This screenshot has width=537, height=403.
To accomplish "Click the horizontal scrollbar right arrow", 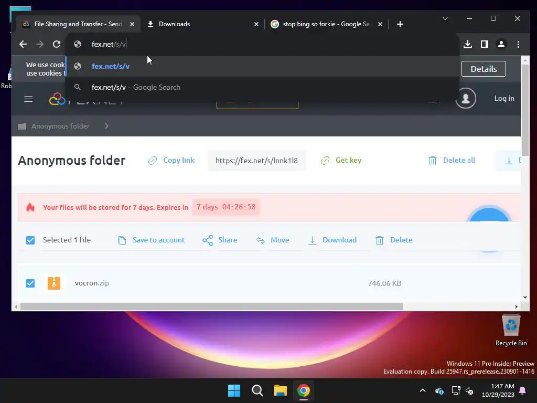I will coord(517,306).
